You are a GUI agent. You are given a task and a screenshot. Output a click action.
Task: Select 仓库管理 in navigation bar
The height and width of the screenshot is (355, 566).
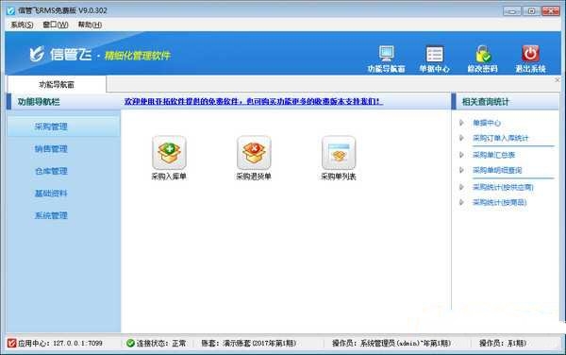click(x=51, y=171)
